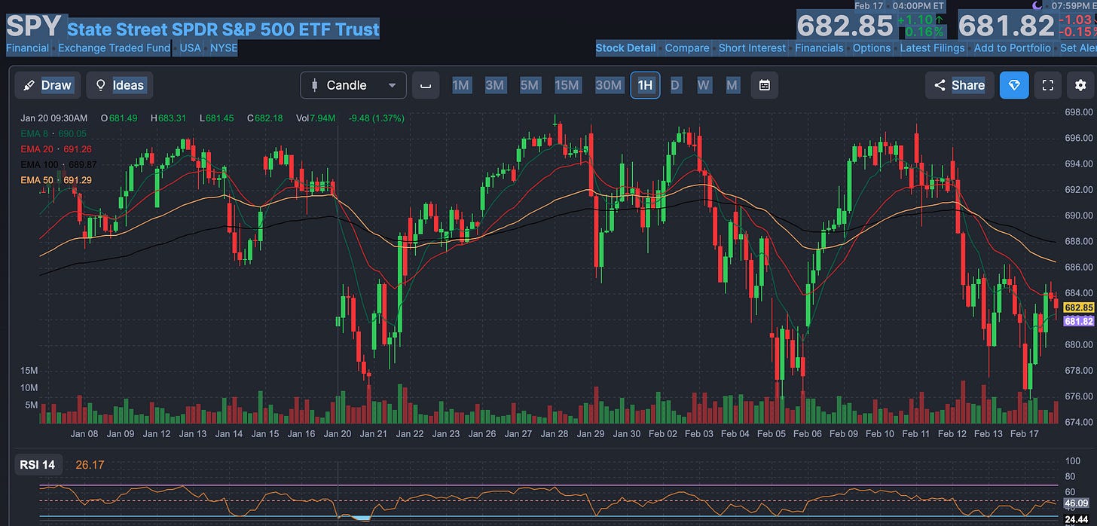This screenshot has height=526, width=1097.
Task: Switch to the W weekly timeframe
Action: [x=704, y=85]
